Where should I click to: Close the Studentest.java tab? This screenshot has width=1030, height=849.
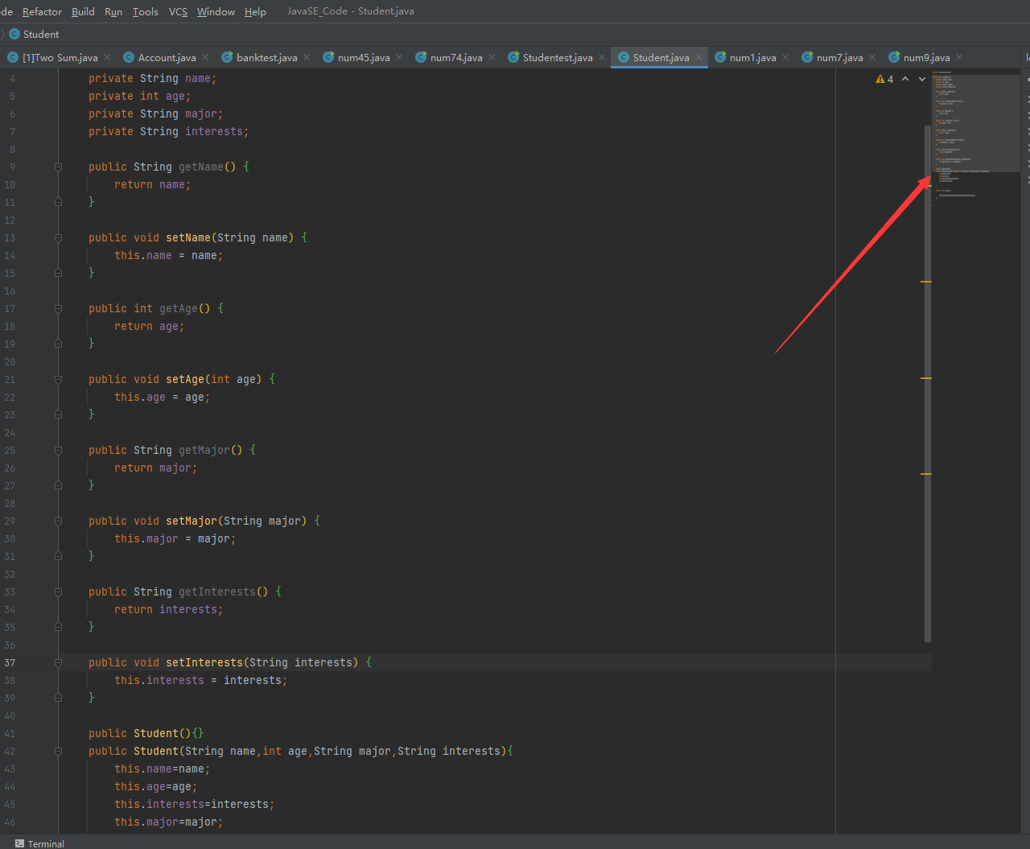point(602,57)
